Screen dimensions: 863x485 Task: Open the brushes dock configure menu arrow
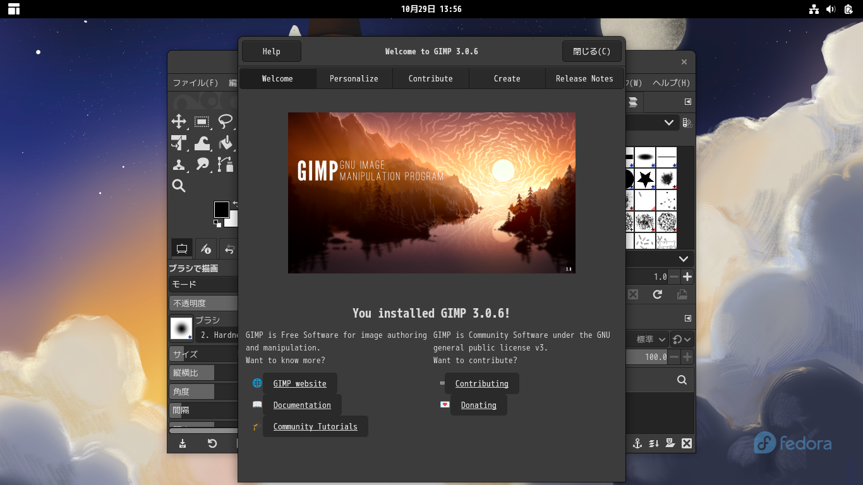[688, 102]
